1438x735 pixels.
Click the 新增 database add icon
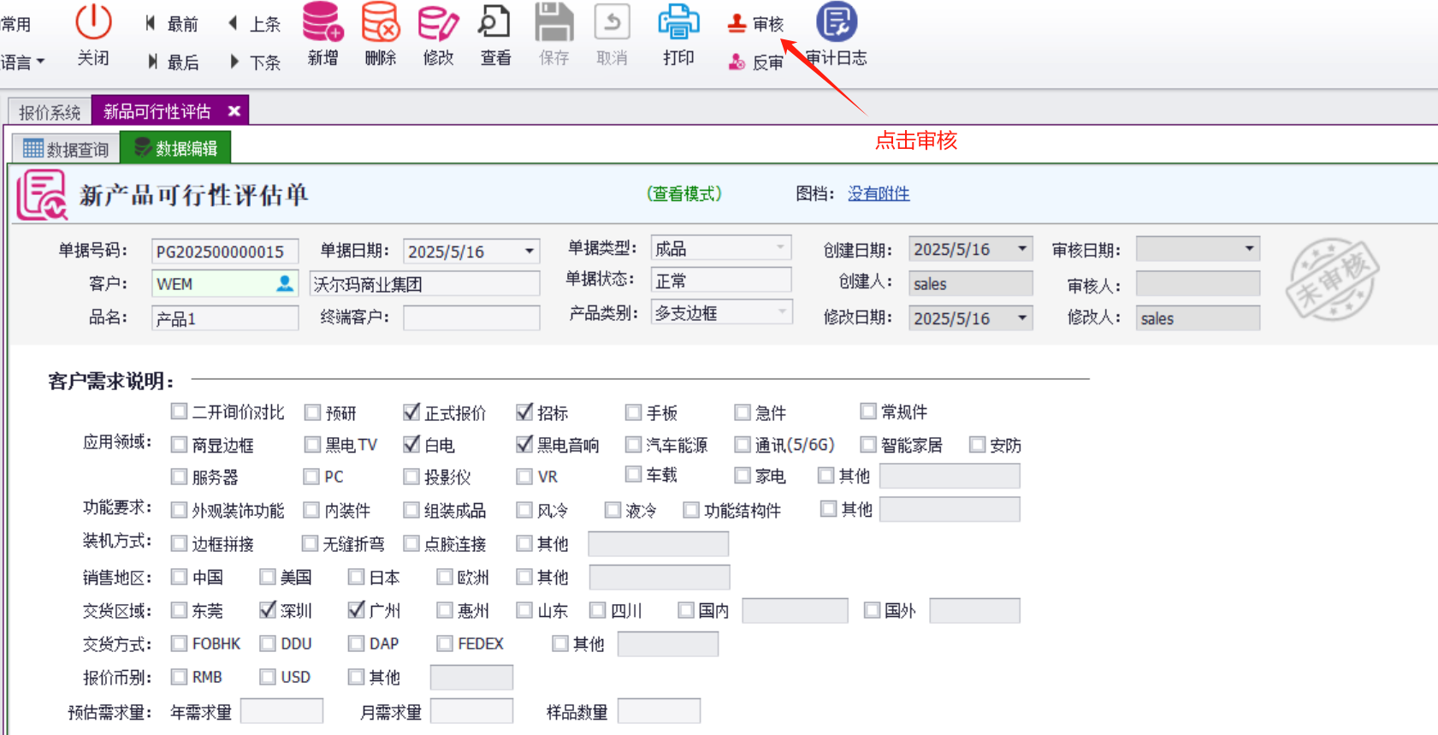tap(323, 23)
